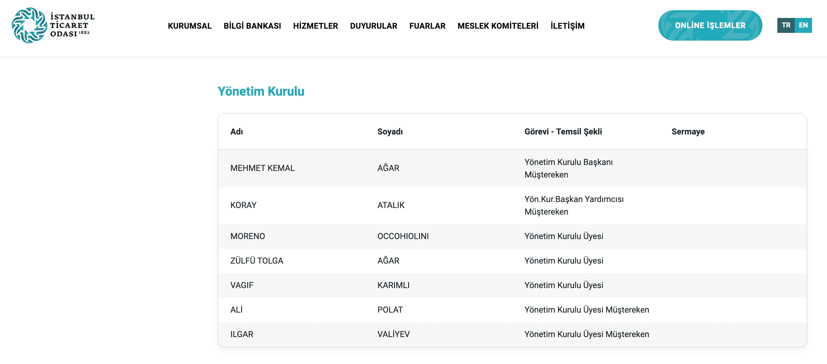Viewport: 827px width, 364px height.
Task: Click the Adı column header
Action: (236, 131)
